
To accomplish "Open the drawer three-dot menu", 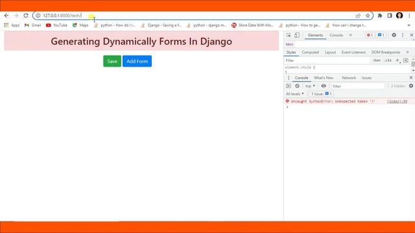I will [x=289, y=78].
